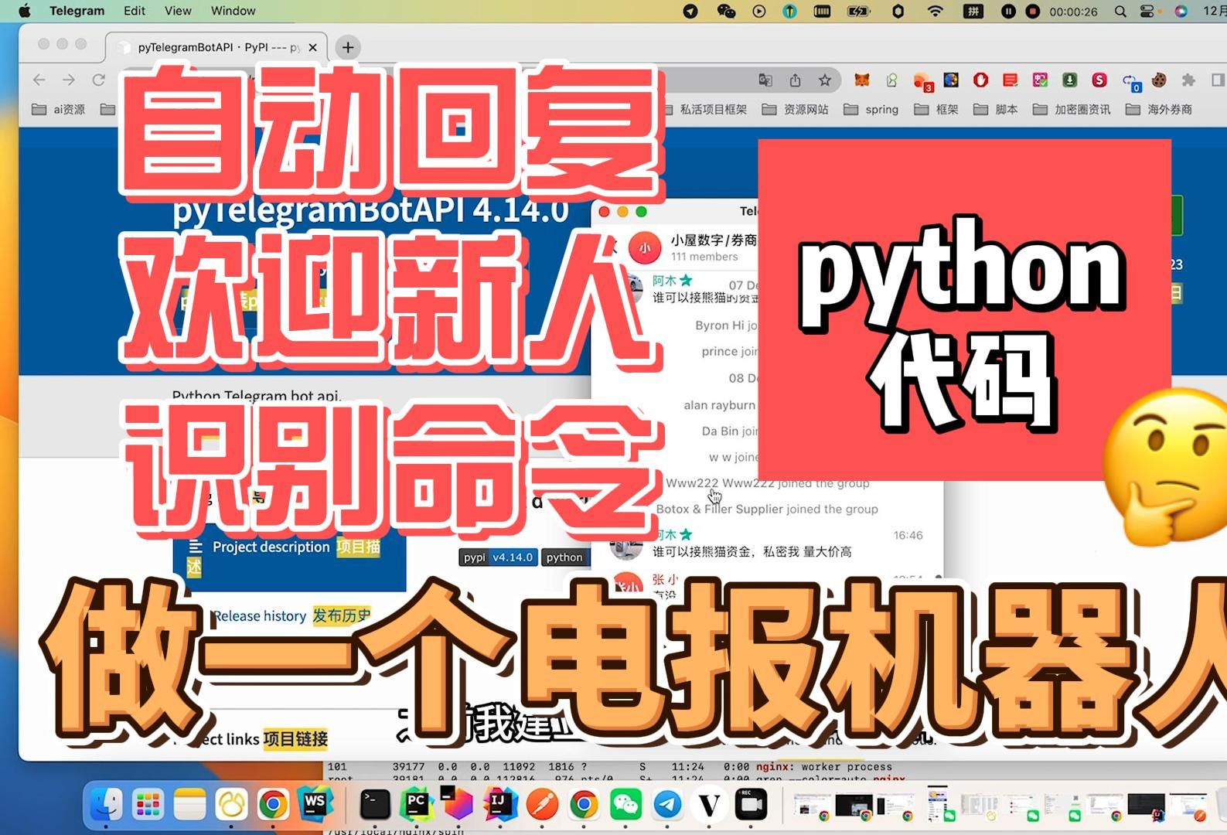1227x835 pixels.
Task: Expand the 资源网站 bookmark folder
Action: point(796,109)
